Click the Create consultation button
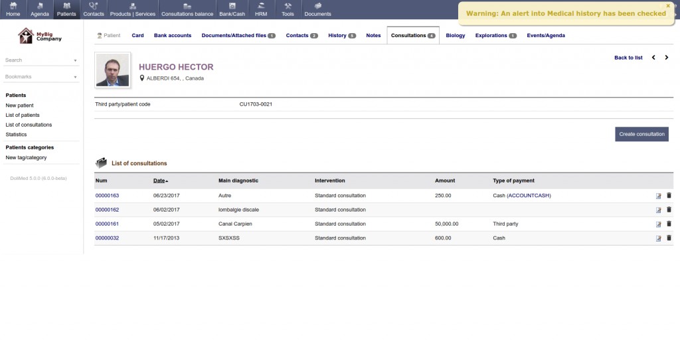The image size is (680, 359). 641,134
